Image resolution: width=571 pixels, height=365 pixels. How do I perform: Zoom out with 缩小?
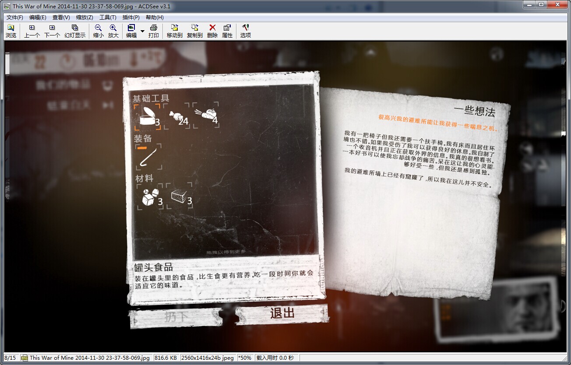(99, 31)
